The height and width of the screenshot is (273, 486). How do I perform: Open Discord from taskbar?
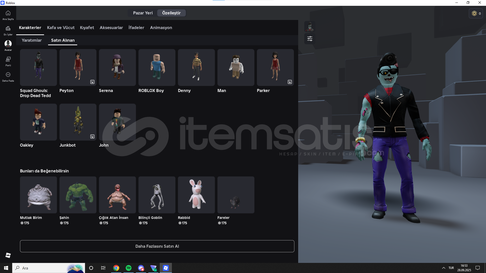(141, 268)
